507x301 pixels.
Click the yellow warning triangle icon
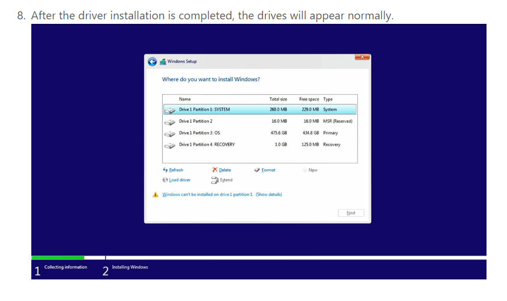click(155, 195)
